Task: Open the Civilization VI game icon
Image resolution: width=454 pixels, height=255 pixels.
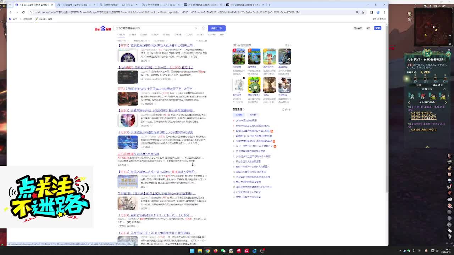Action: [269, 85]
